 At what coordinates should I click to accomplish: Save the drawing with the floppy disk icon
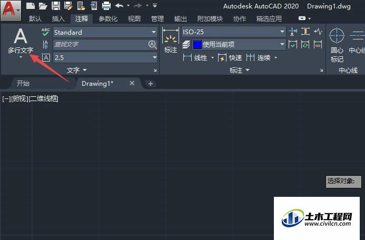click(x=56, y=6)
